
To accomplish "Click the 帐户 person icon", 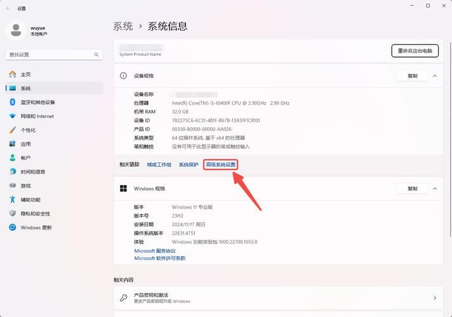I will [x=13, y=157].
